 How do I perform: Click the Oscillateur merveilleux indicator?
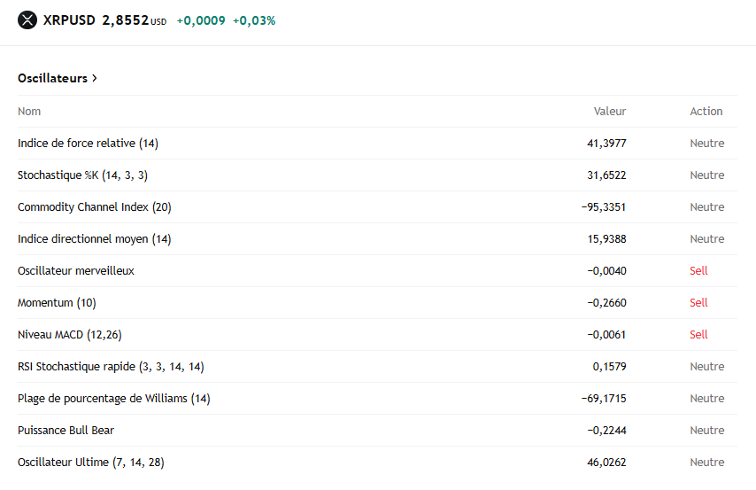tap(76, 270)
